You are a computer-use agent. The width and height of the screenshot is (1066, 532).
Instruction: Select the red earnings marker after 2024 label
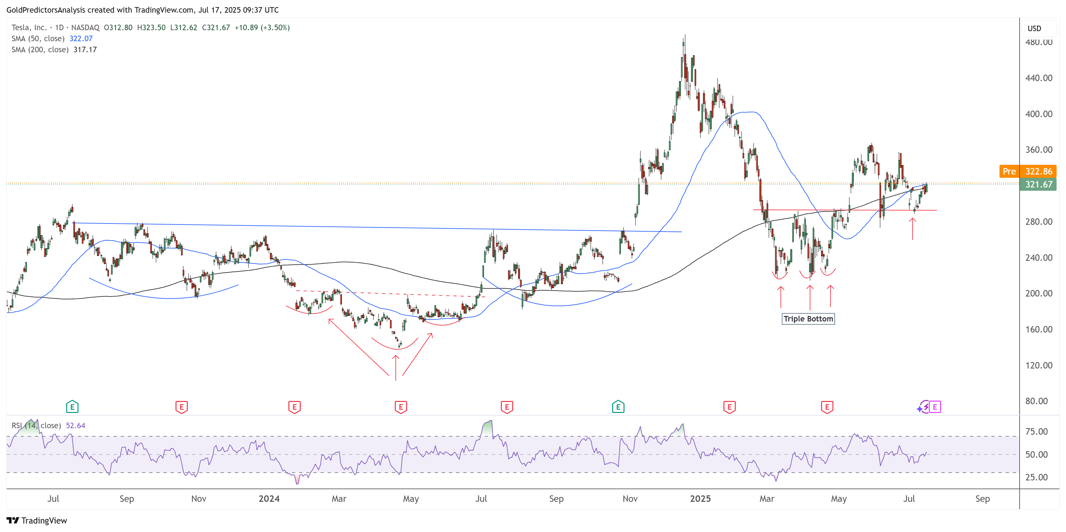pos(294,407)
